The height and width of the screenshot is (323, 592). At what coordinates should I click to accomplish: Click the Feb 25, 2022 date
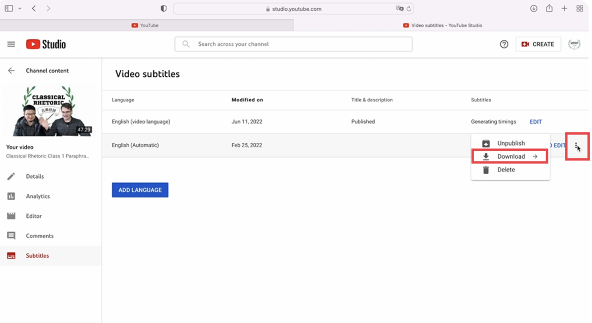247,145
